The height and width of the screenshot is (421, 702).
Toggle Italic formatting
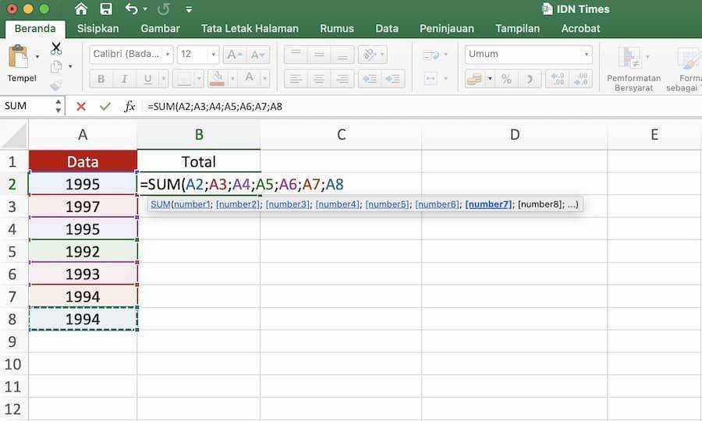coord(124,80)
